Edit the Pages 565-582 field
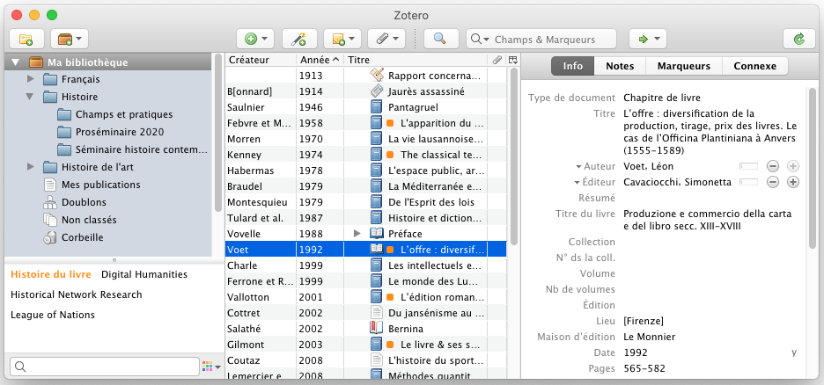 click(x=644, y=369)
